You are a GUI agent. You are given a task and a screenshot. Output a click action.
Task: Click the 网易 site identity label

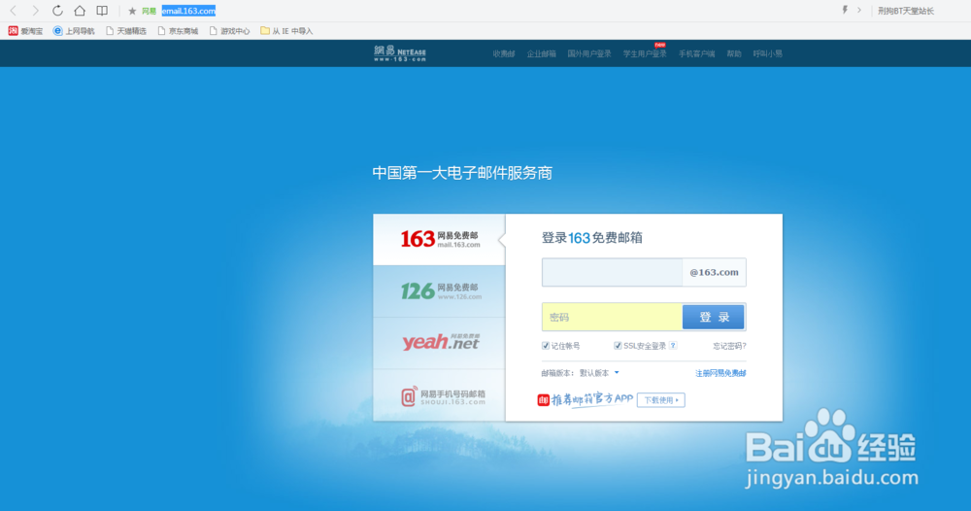coord(149,11)
